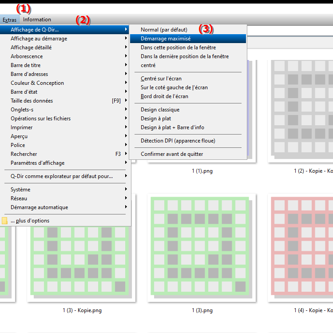The width and height of the screenshot is (333, 333).
Task: Open Barre d'état submenu
Action: point(64,92)
